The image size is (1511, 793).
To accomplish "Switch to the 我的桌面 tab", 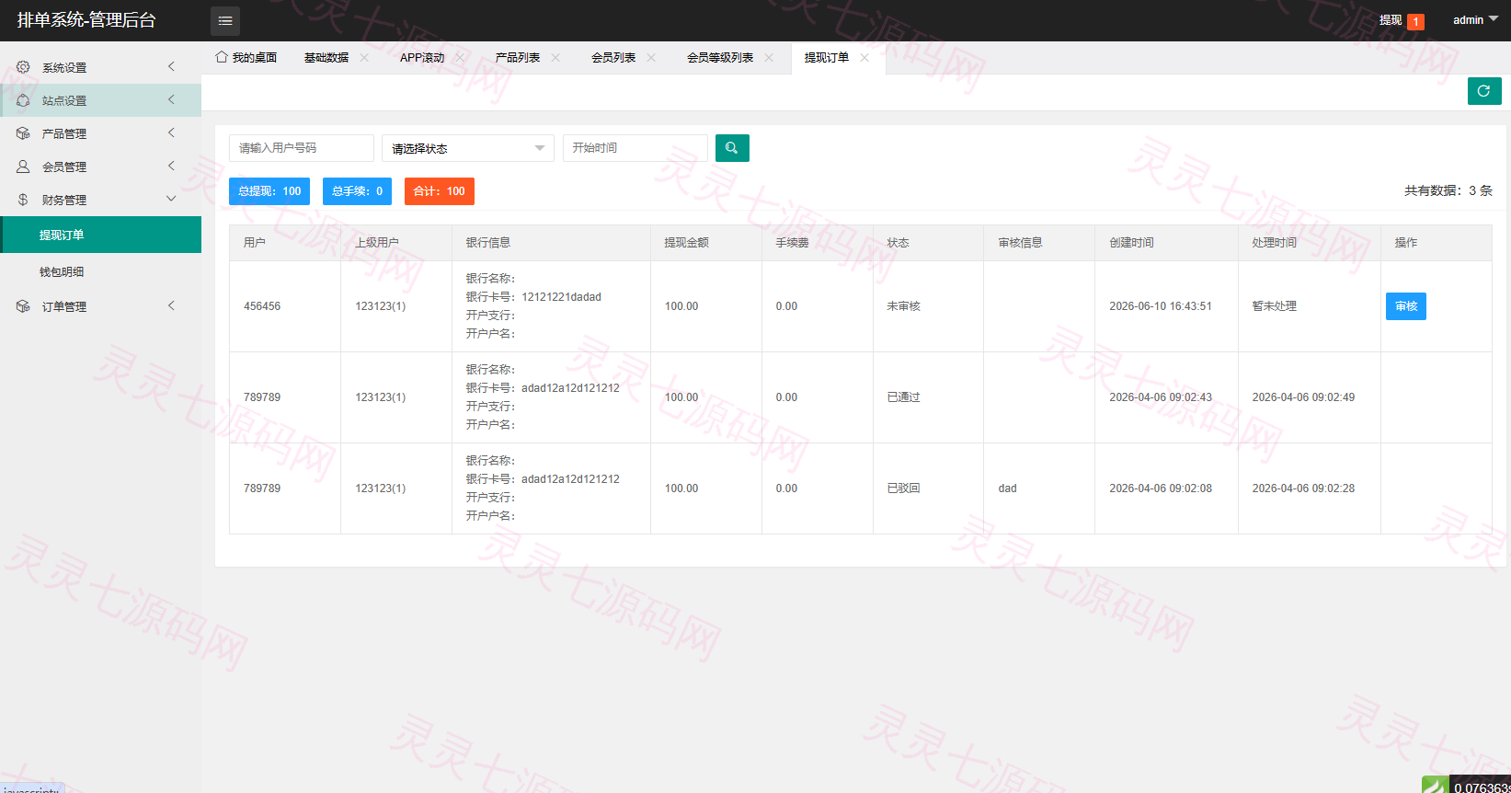I will (x=246, y=57).
